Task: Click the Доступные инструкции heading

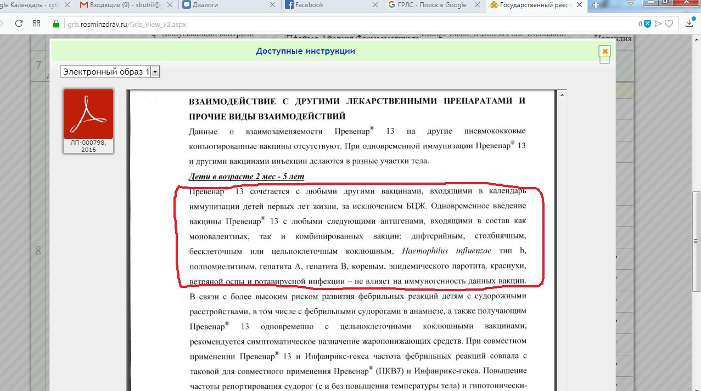Action: [x=306, y=51]
